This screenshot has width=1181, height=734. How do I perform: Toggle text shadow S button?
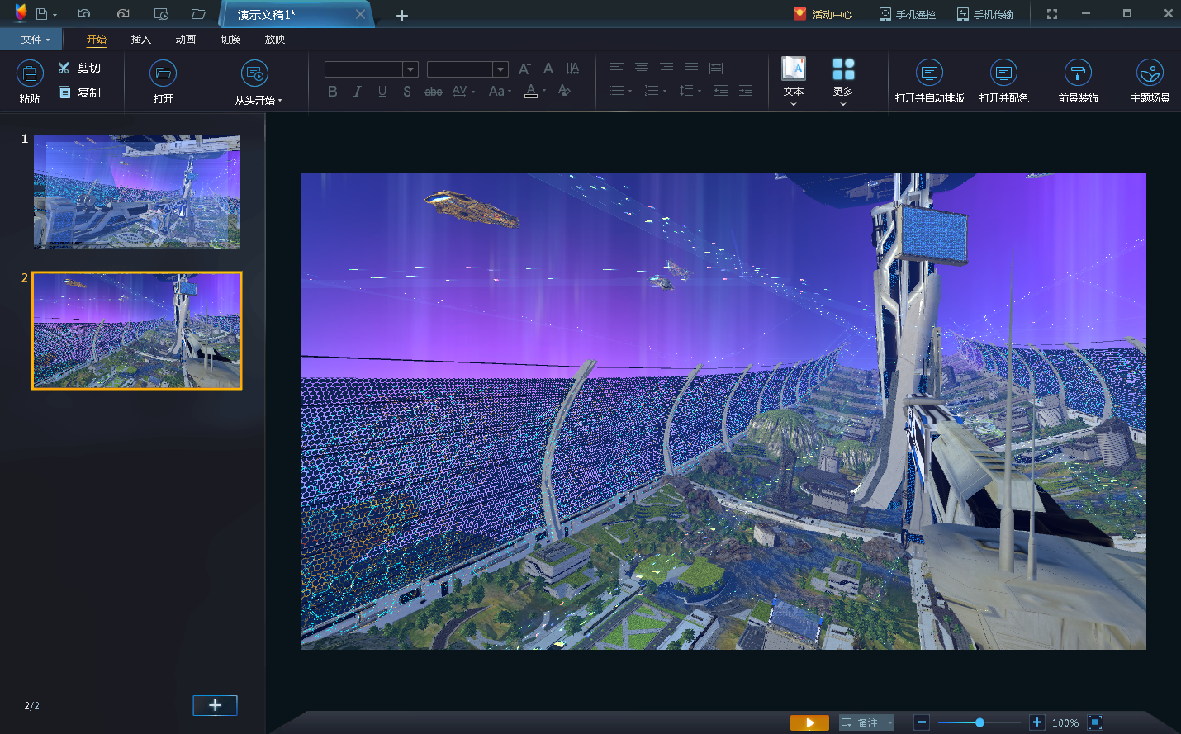tap(407, 92)
